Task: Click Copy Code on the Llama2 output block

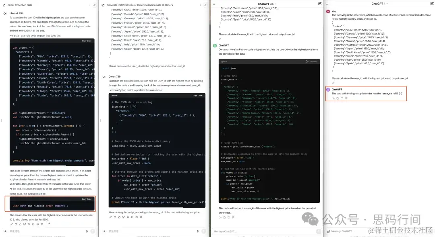Action: click(x=87, y=199)
